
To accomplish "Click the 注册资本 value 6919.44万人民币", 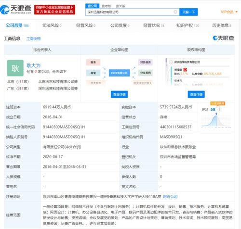I will [57, 107].
